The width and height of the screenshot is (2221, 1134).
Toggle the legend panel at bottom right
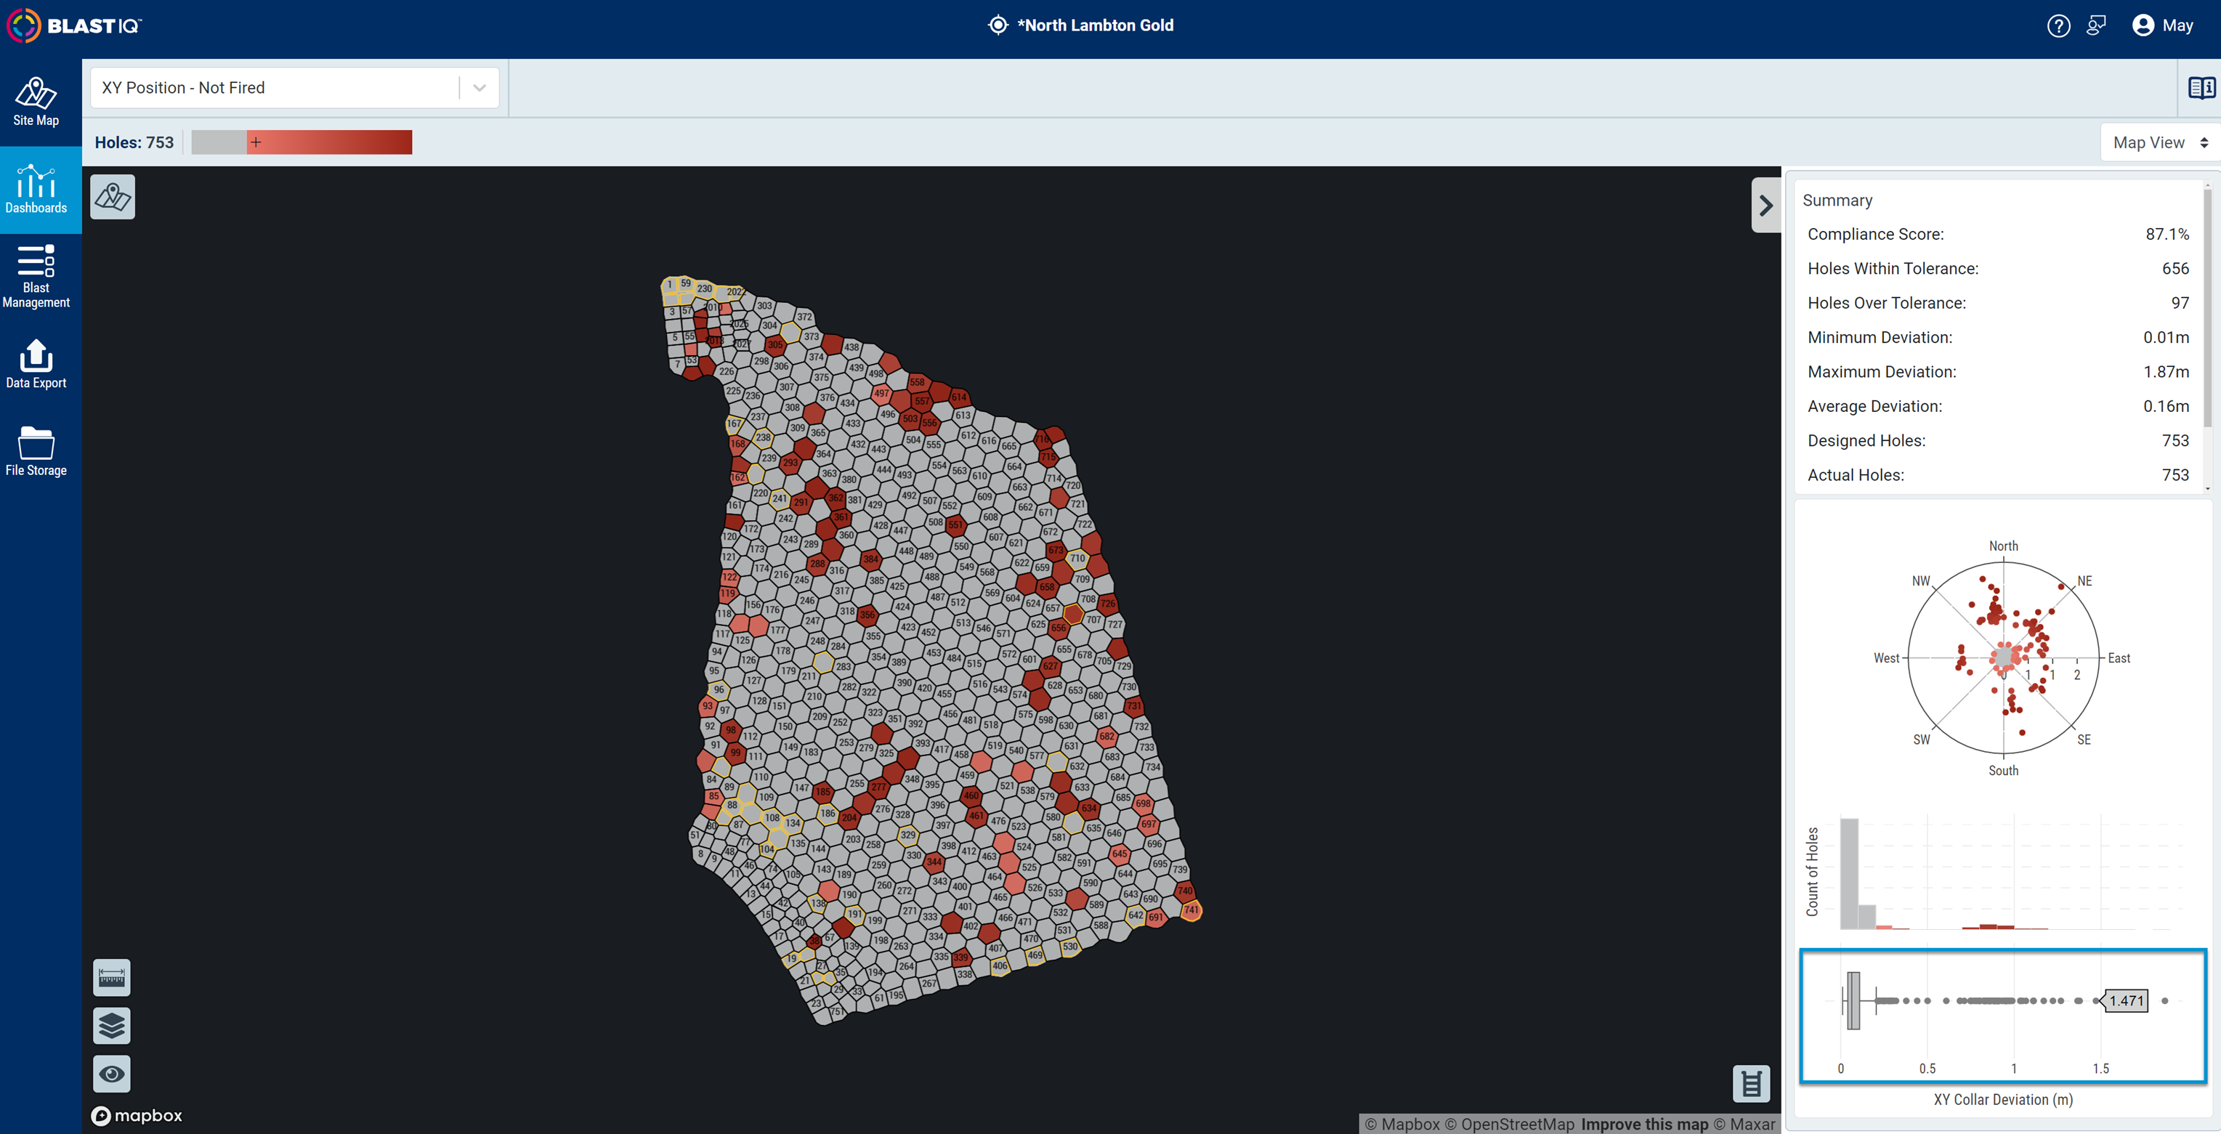[x=1750, y=1083]
